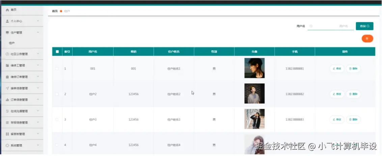382x156 pixels.
Task: Click phone number 13823888883
Action: click(295, 120)
